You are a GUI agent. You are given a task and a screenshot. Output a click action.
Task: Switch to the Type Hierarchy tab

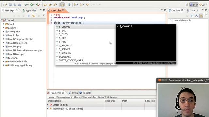pos(29,10)
